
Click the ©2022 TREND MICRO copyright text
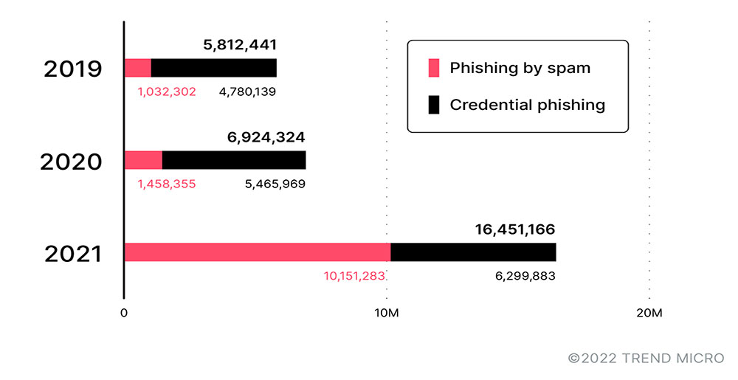(646, 359)
